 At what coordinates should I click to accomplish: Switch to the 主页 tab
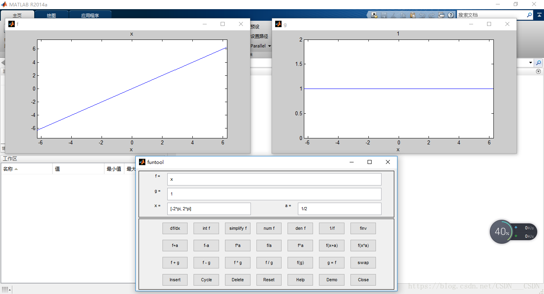(17, 16)
